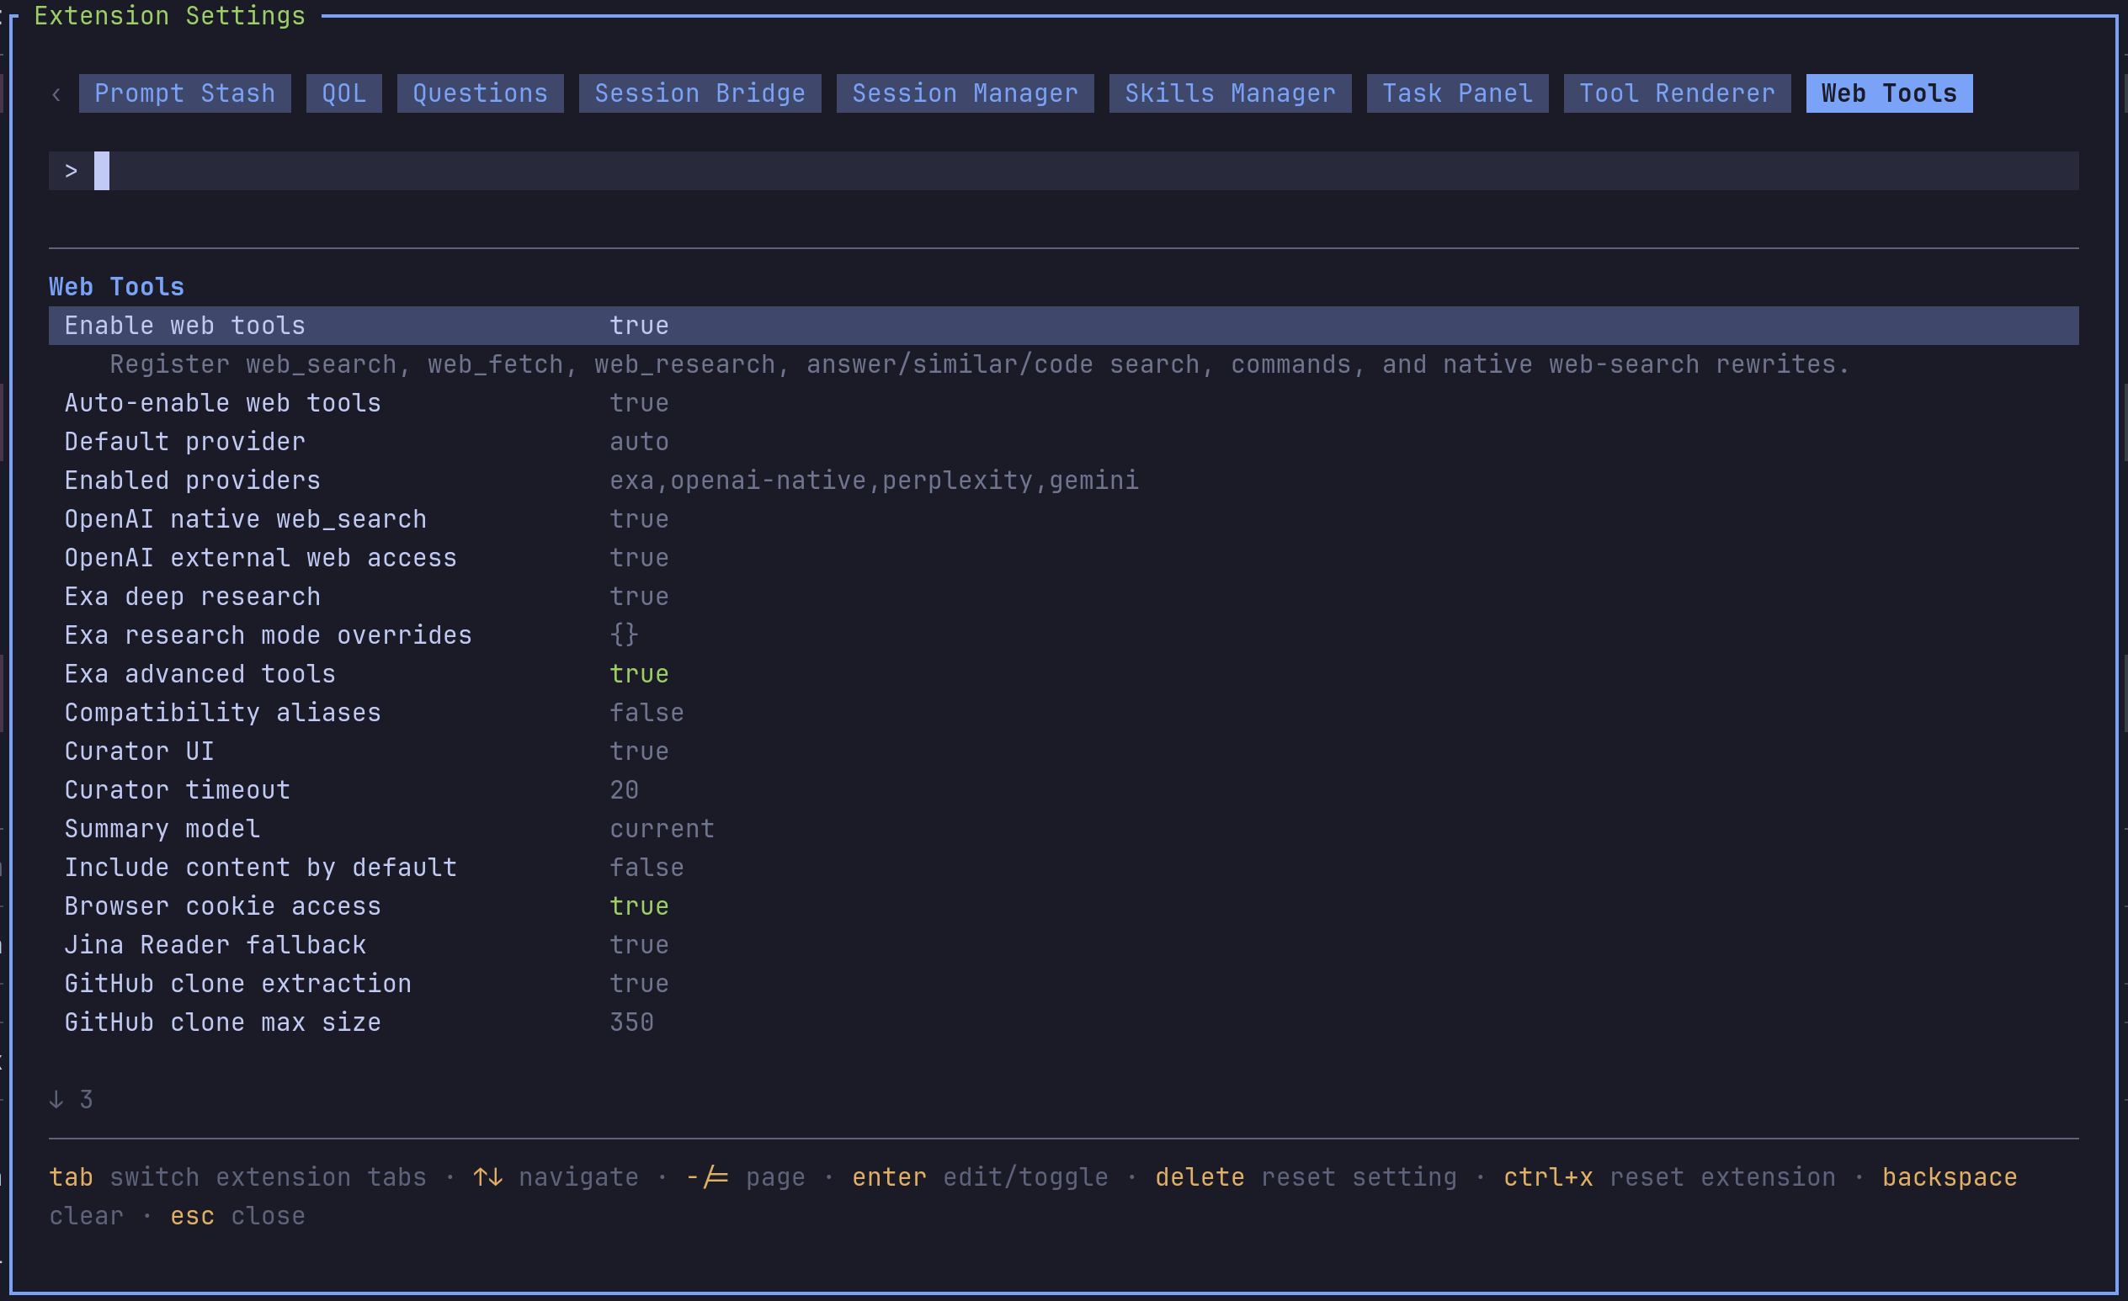Click the search prompt > symbol
Image resolution: width=2128 pixels, height=1301 pixels.
[x=72, y=171]
